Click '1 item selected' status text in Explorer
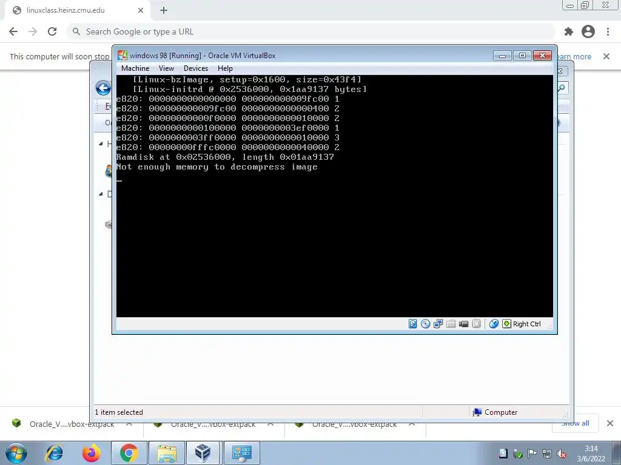This screenshot has height=465, width=621. click(x=119, y=412)
